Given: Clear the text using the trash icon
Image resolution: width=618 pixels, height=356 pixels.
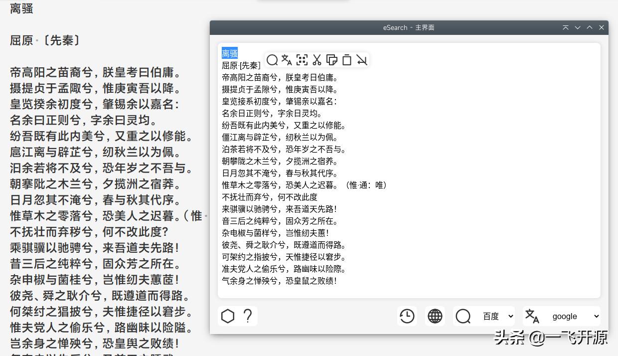Looking at the screenshot, I should click(x=347, y=60).
